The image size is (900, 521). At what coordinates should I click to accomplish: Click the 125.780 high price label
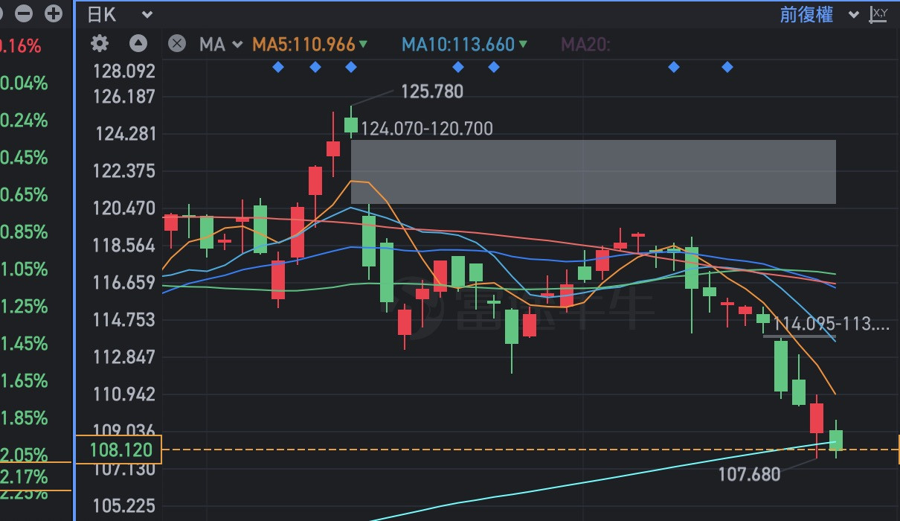[431, 92]
